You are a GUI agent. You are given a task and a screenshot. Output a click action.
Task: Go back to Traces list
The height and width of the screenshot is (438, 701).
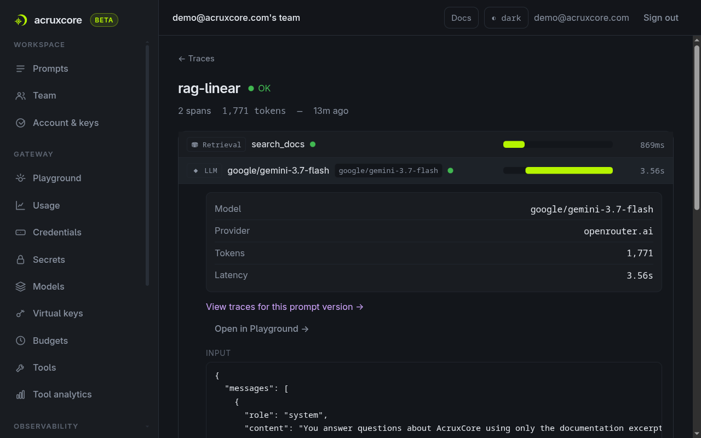click(196, 59)
